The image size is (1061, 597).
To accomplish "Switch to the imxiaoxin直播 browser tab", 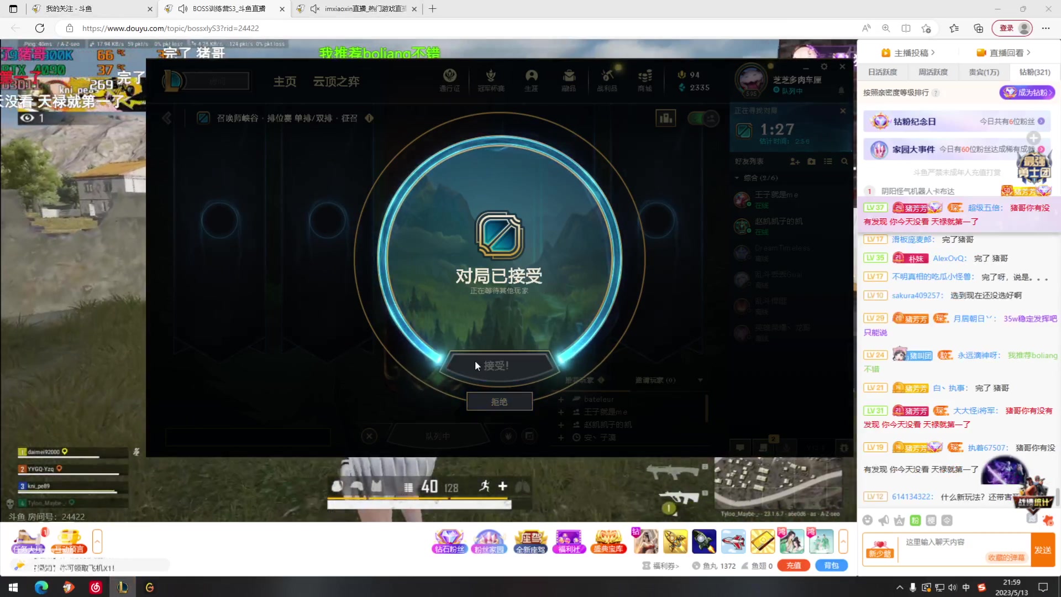I will [356, 9].
